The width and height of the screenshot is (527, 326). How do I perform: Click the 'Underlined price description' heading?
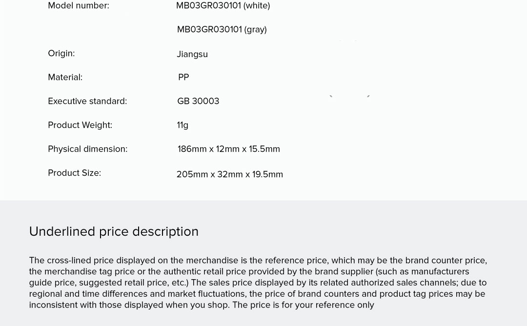tap(114, 232)
